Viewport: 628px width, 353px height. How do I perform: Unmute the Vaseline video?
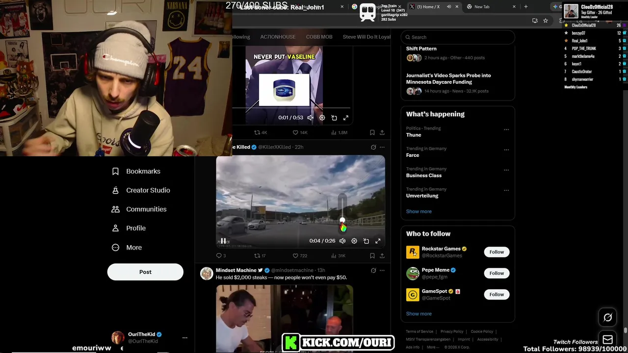310,118
